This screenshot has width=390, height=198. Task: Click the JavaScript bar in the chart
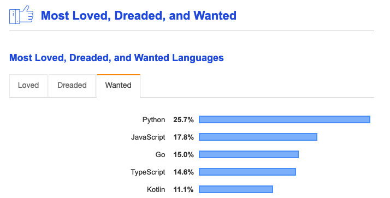pyautogui.click(x=258, y=137)
